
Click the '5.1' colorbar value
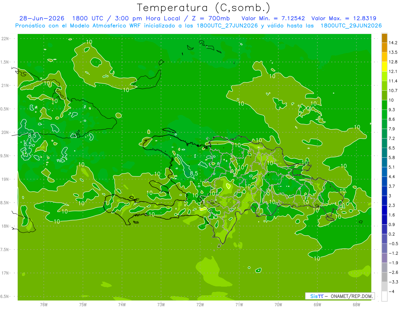(392, 167)
